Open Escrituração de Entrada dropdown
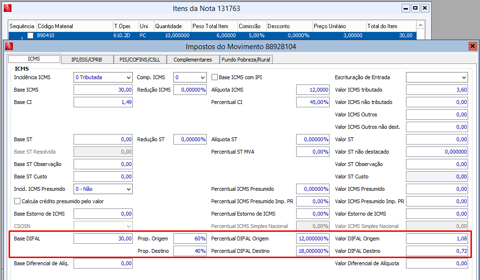 click(463, 77)
